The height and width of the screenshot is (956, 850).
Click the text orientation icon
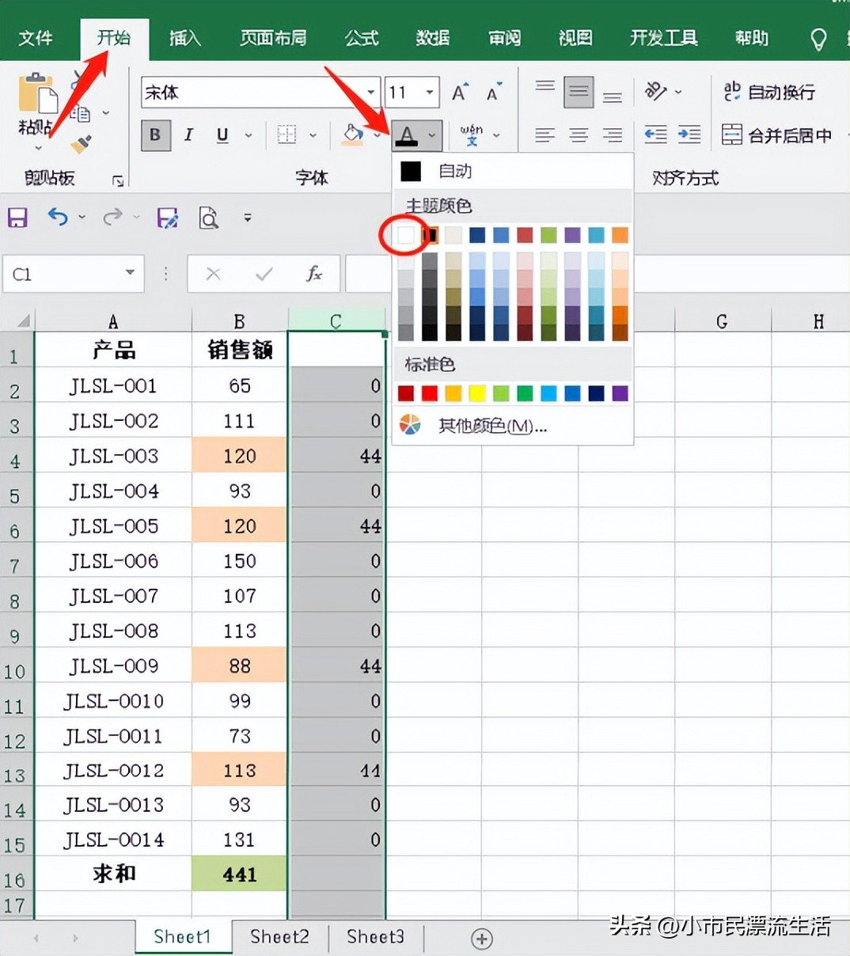click(656, 92)
